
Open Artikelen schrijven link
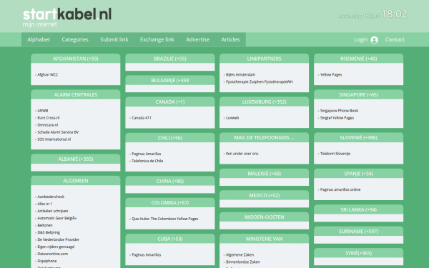[x=53, y=211]
